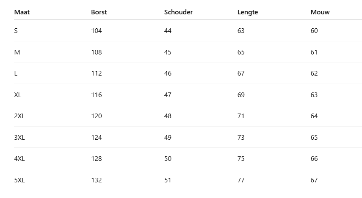Click Borst value 120 for size 2XL
Image resolution: width=362 pixels, height=198 pixels.
tap(97, 116)
